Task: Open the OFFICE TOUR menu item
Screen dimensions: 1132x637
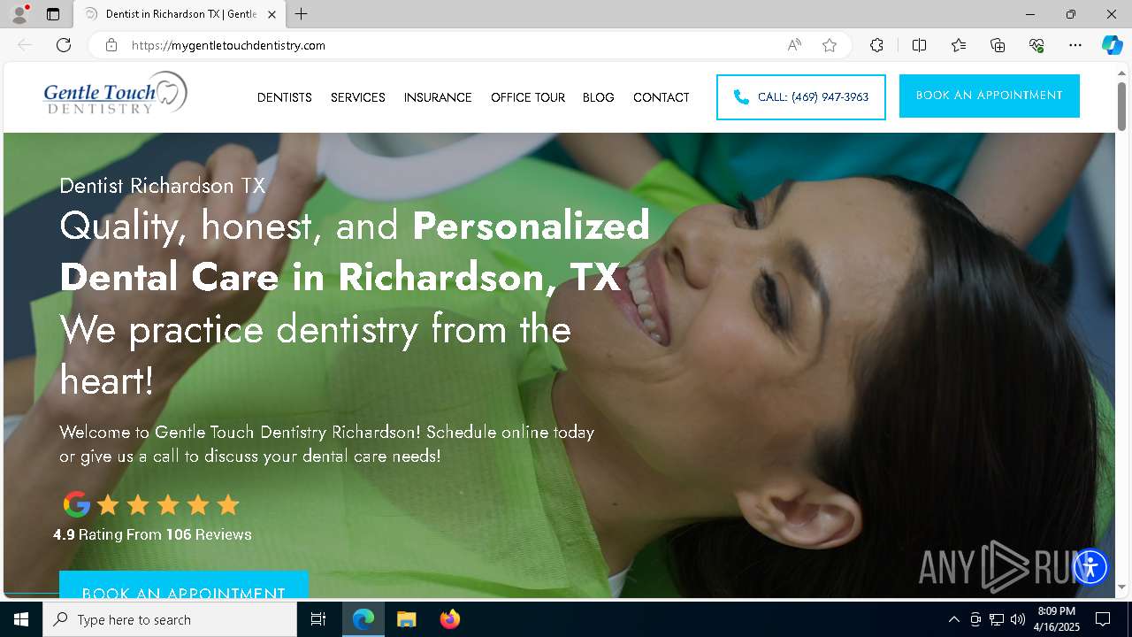Action: tap(528, 97)
